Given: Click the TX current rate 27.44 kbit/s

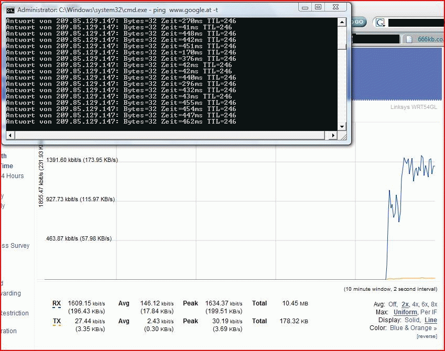Looking at the screenshot, I should pos(90,321).
